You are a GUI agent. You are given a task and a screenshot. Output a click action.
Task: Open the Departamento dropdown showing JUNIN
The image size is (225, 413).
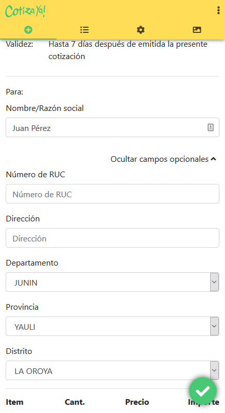pyautogui.click(x=113, y=282)
